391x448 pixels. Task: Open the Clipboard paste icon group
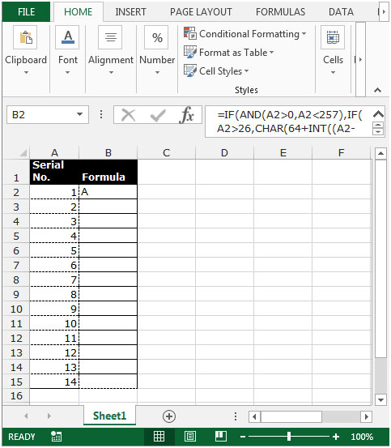coord(25,37)
